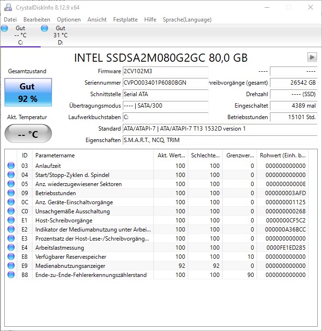Click the Schnittstelle field Serial ATA
Viewport: 322px width, 331px height.
[165, 94]
